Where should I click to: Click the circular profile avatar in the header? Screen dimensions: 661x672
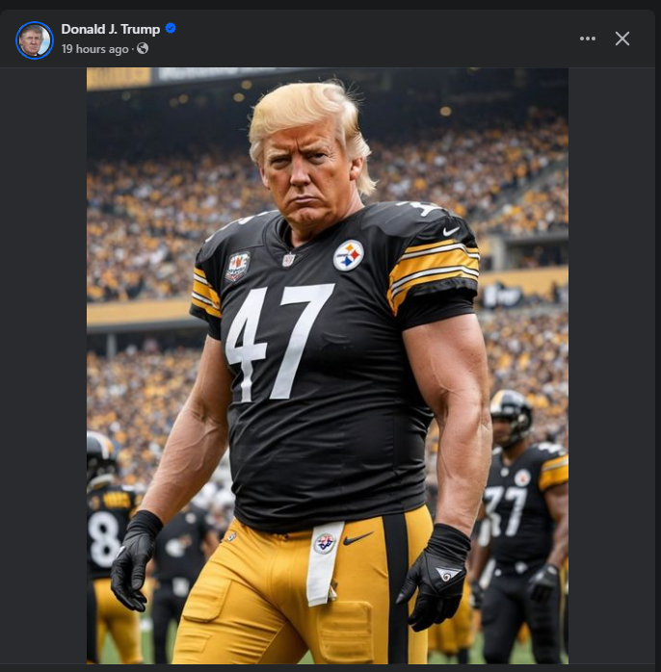point(35,39)
